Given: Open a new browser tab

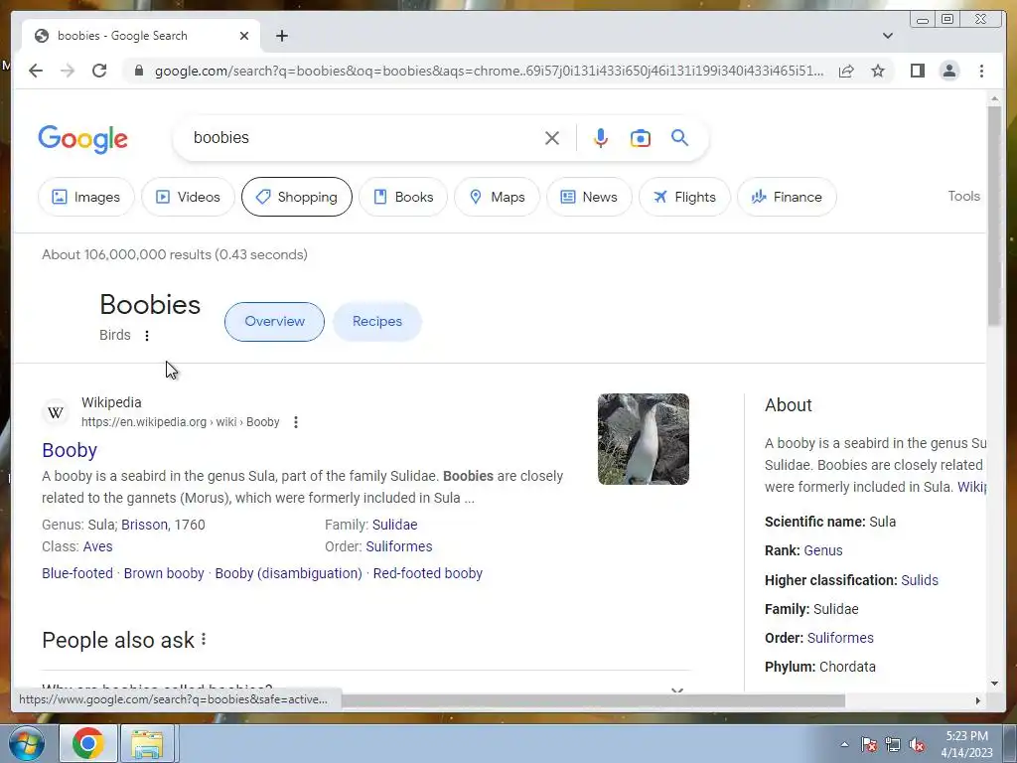Looking at the screenshot, I should 281,36.
